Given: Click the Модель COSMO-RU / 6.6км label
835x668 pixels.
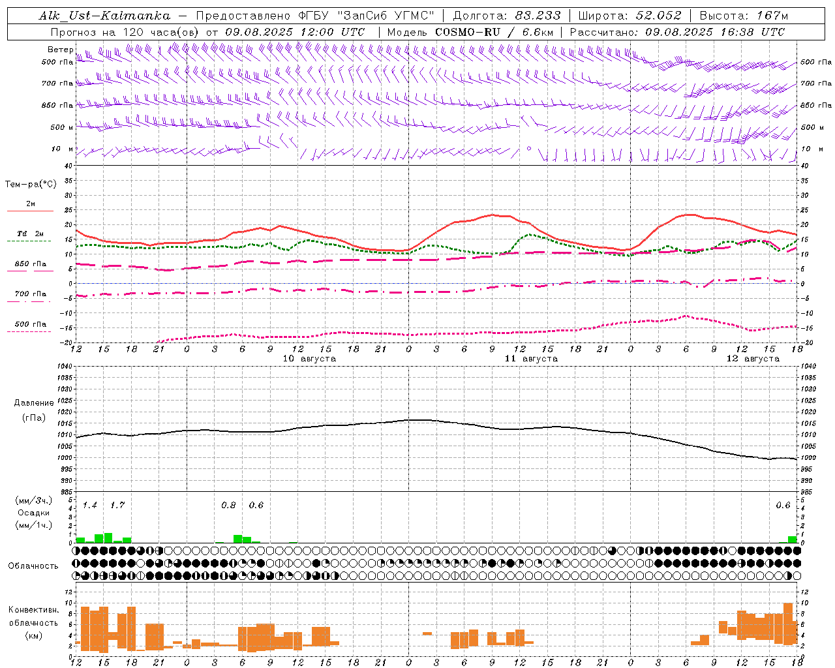Looking at the screenshot, I should pos(470,32).
